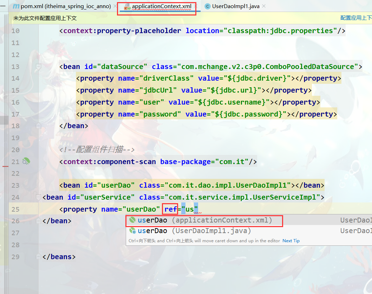
Task: Click the bean-class icon of second suggestion
Action: [132, 231]
